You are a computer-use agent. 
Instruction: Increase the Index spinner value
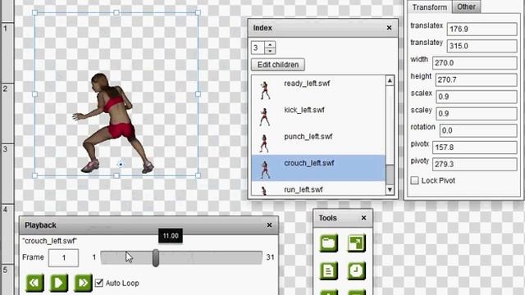coord(270,44)
